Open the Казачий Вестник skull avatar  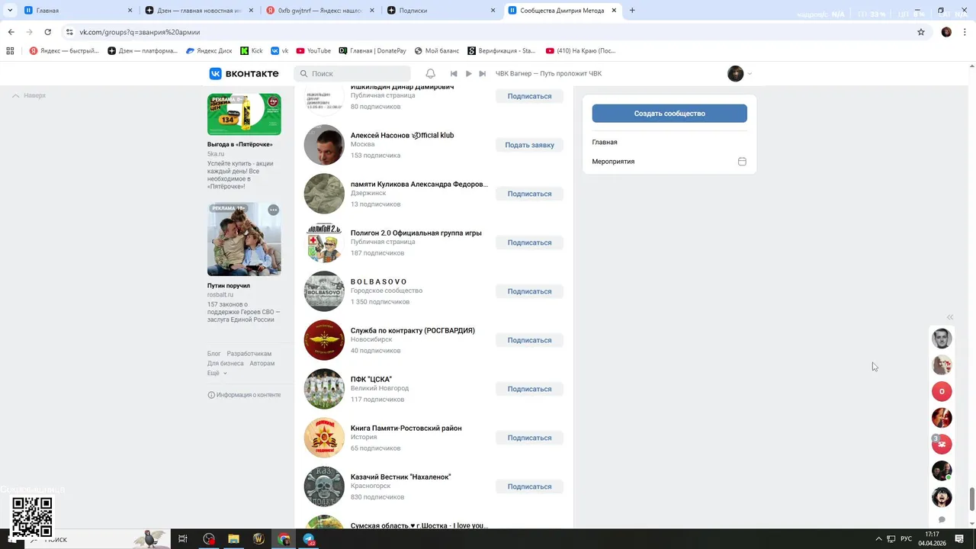[324, 486]
